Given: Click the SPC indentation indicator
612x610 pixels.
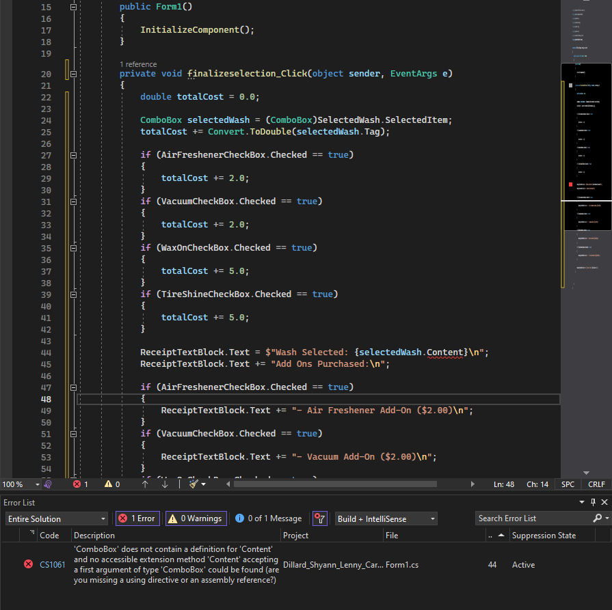Looking at the screenshot, I should click(x=568, y=484).
